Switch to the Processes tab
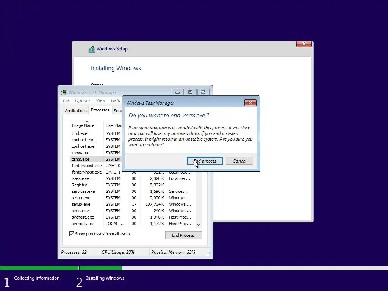 click(x=100, y=110)
